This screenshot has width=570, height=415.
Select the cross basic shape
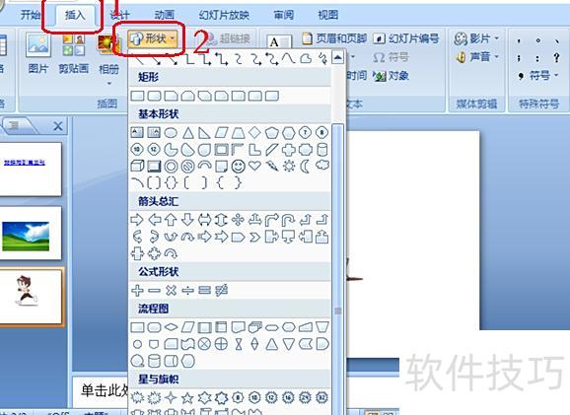coord(289,150)
